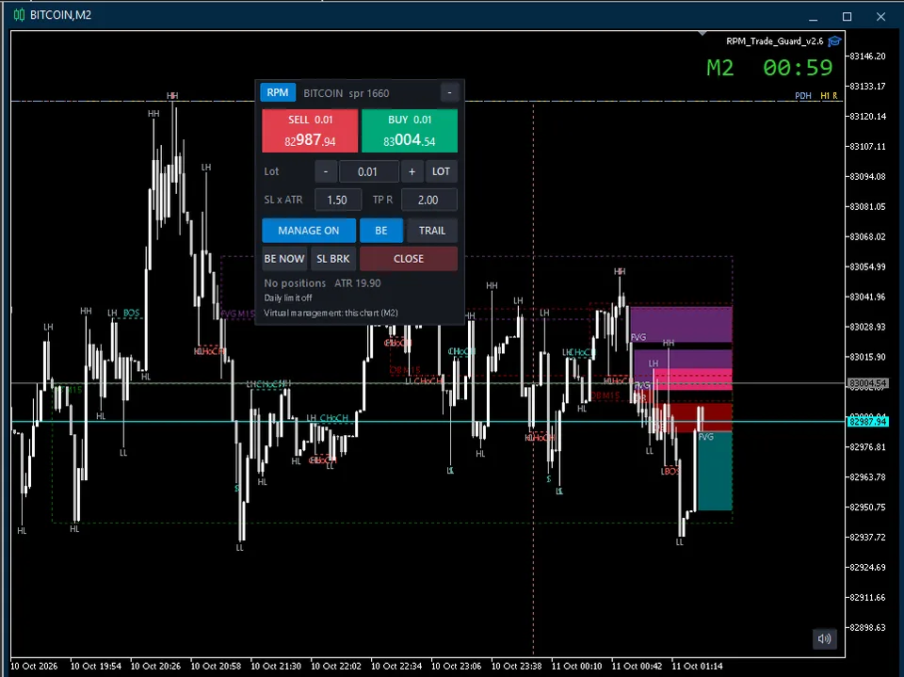904x677 pixels.
Task: Click the SL BRK button
Action: [x=333, y=259]
